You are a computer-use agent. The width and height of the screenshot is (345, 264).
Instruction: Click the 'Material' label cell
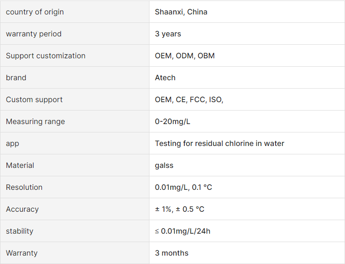click(74, 165)
